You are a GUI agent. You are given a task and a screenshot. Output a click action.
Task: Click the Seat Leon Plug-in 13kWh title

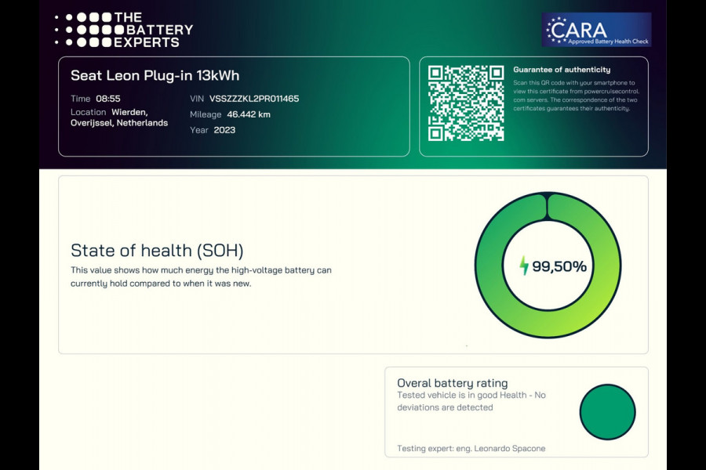[x=155, y=75]
